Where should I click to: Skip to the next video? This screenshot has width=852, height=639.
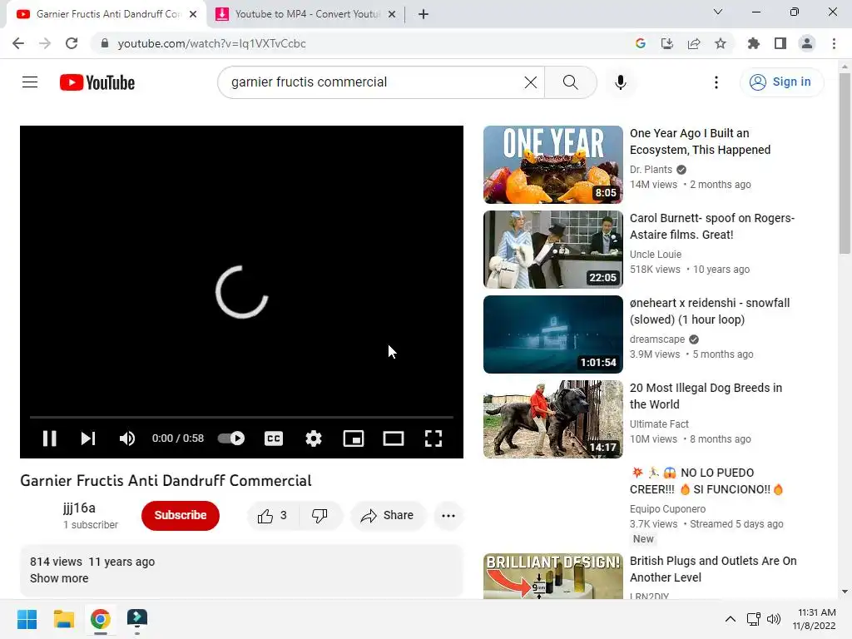pos(88,438)
